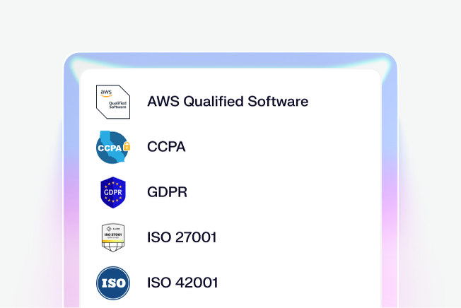This screenshot has width=461, height=308.
Task: Click the AWS Qualified Software badge icon
Action: coord(113,102)
